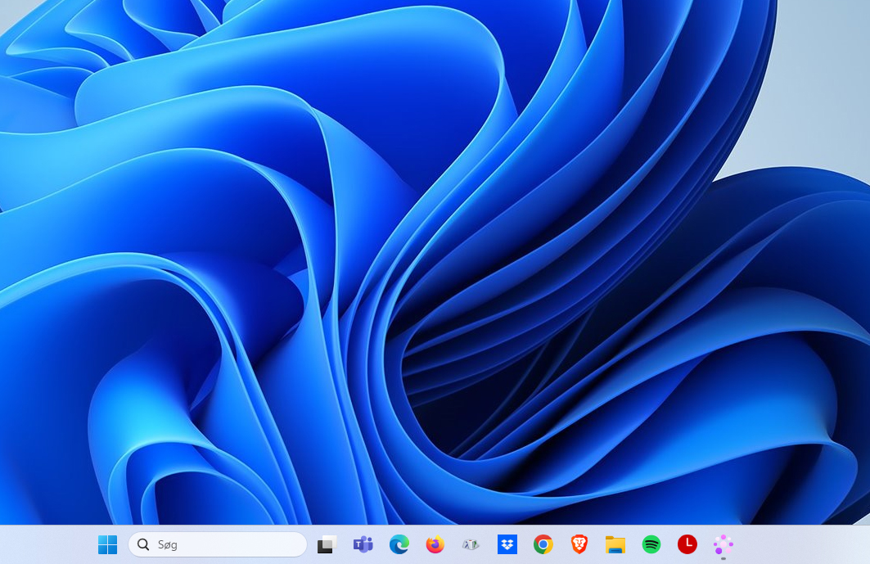The height and width of the screenshot is (564, 870).
Task: Click the magnifying glass in the search box
Action: pos(143,544)
